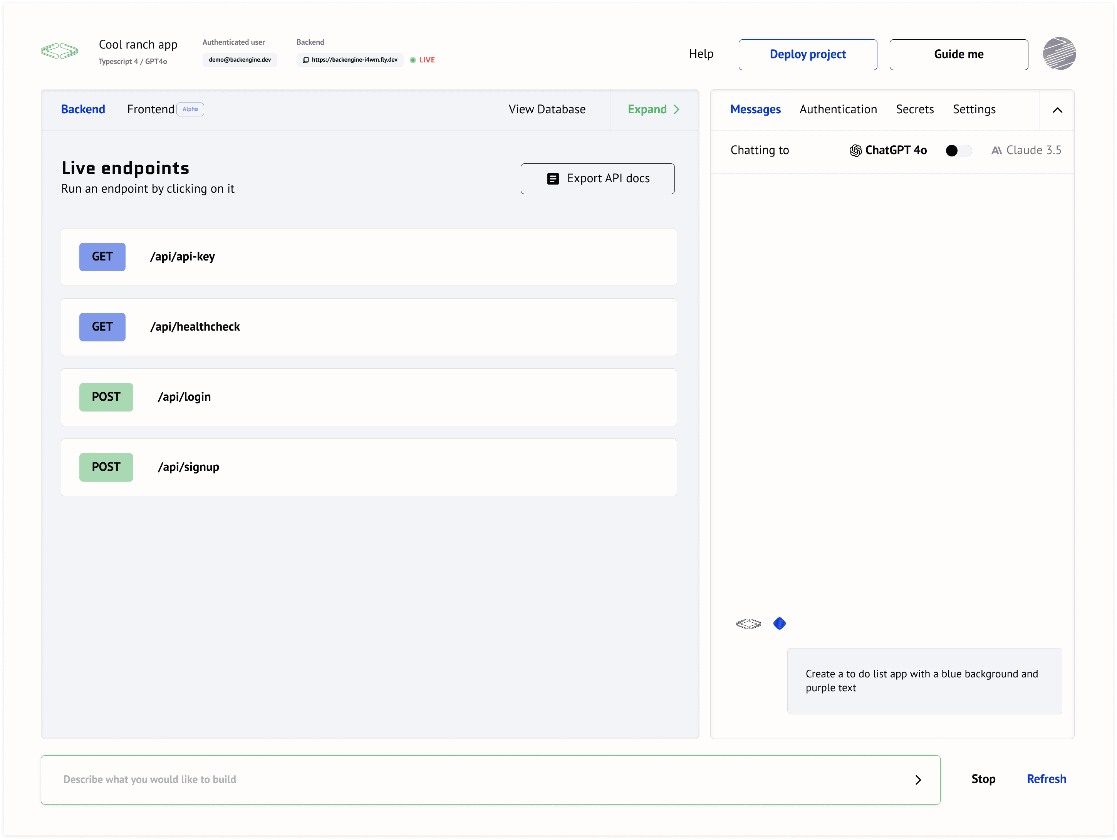Click the ChatGPT 4o logo icon

point(855,151)
